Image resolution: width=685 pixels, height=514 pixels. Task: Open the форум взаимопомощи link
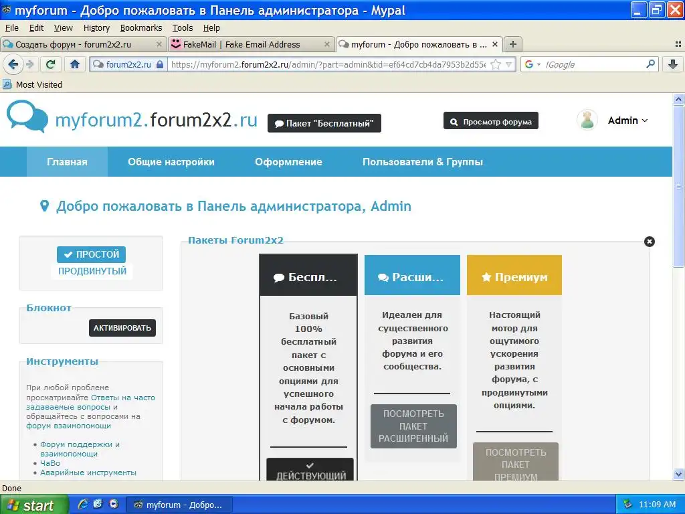point(69,426)
